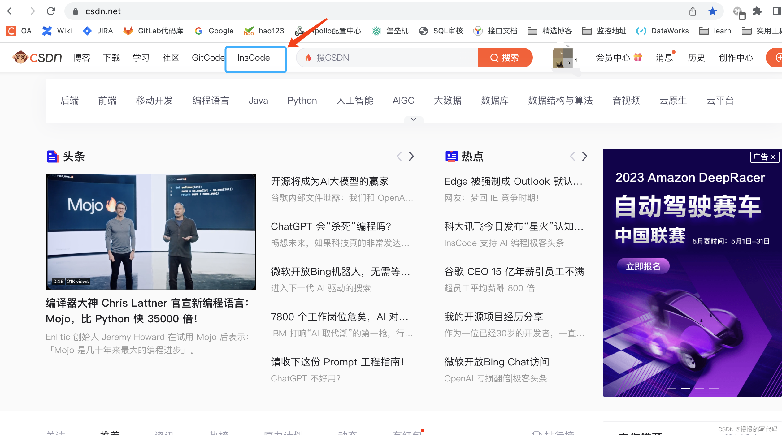Viewport: 782px width, 435px height.
Task: Select the 云原生 category tab
Action: pos(673,101)
